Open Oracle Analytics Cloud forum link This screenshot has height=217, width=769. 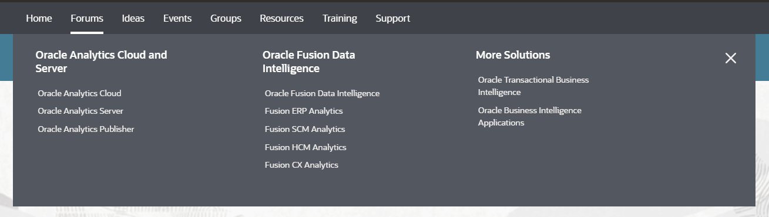79,93
